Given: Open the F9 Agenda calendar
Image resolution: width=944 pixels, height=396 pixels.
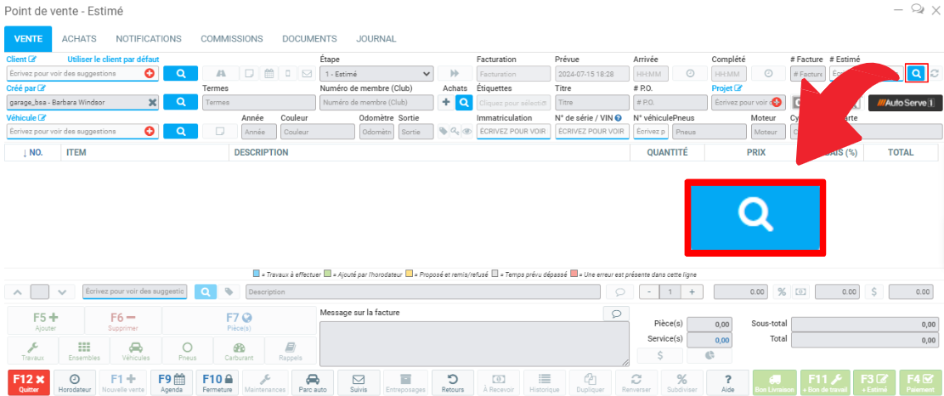Looking at the screenshot, I should [x=172, y=382].
